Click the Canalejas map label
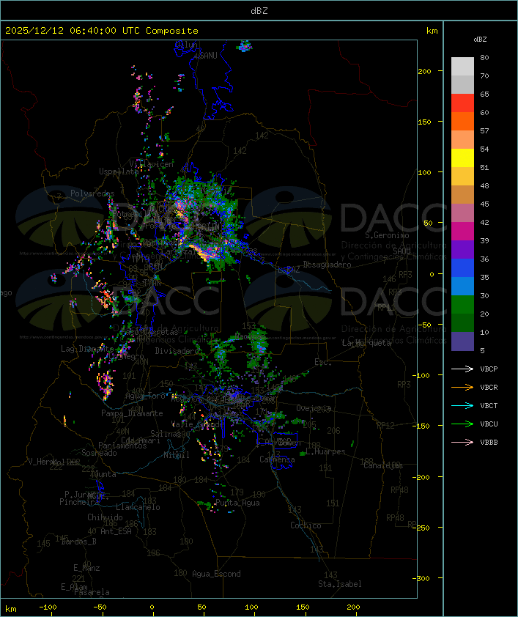 pos(383,466)
